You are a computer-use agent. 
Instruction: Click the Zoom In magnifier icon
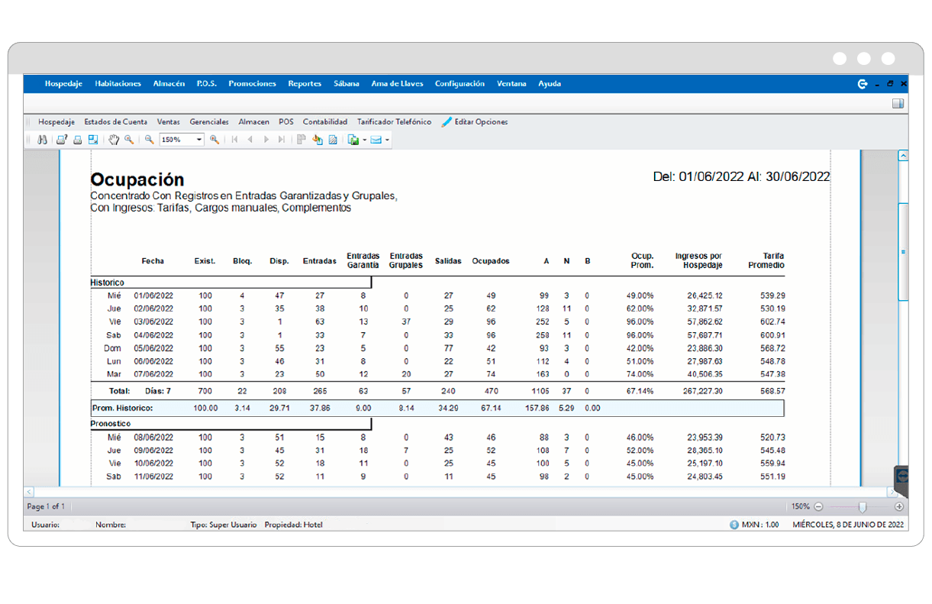[x=214, y=140]
